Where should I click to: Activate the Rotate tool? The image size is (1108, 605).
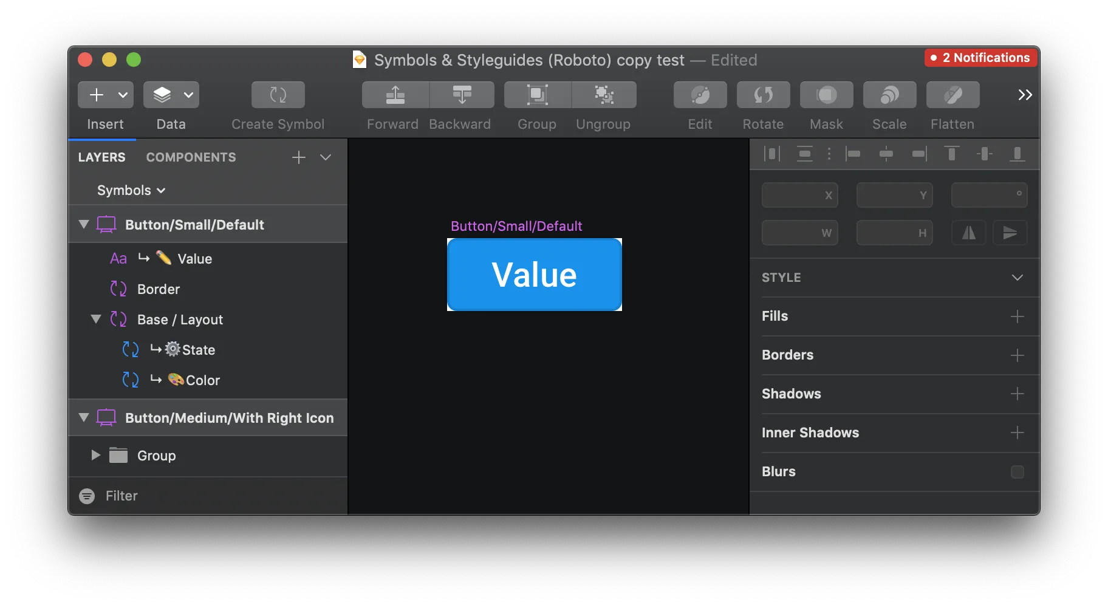[x=763, y=95]
